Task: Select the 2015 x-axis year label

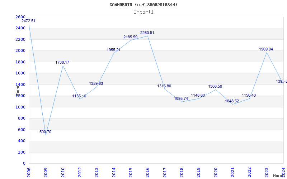Action: click(131, 172)
